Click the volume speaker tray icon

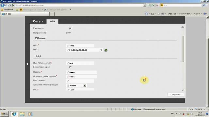(192, 114)
